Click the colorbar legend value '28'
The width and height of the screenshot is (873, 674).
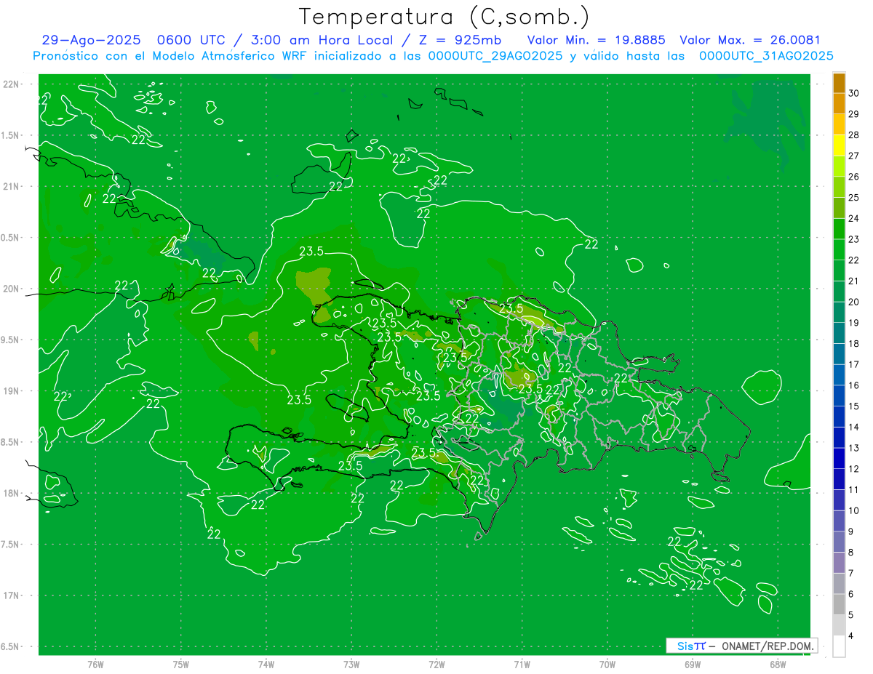click(x=854, y=135)
